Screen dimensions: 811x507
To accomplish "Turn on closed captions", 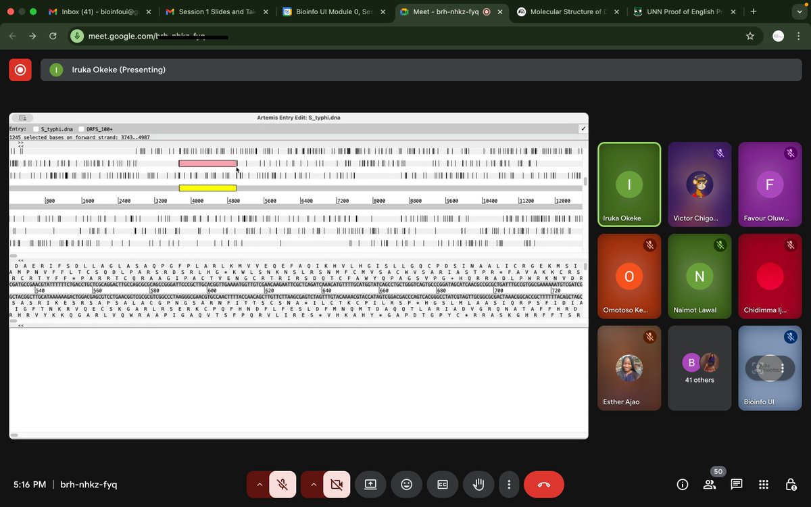I will 442,484.
